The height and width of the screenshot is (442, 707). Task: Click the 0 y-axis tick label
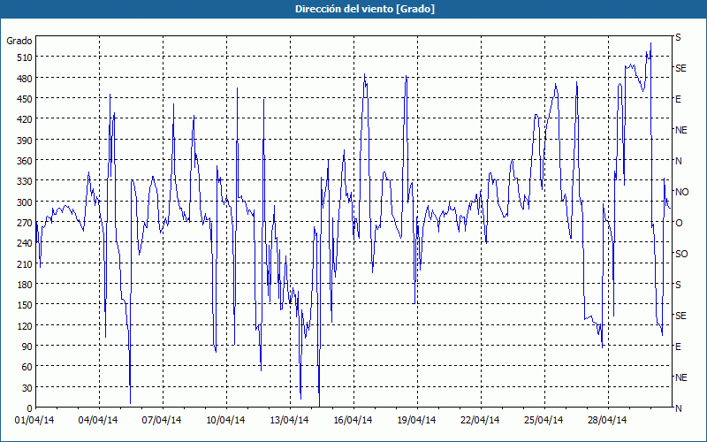coord(30,408)
